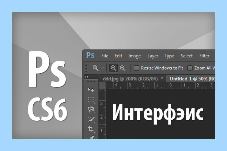Enable Zoom All Windows checkbox
The width and height of the screenshot is (227, 151).
tap(190, 68)
